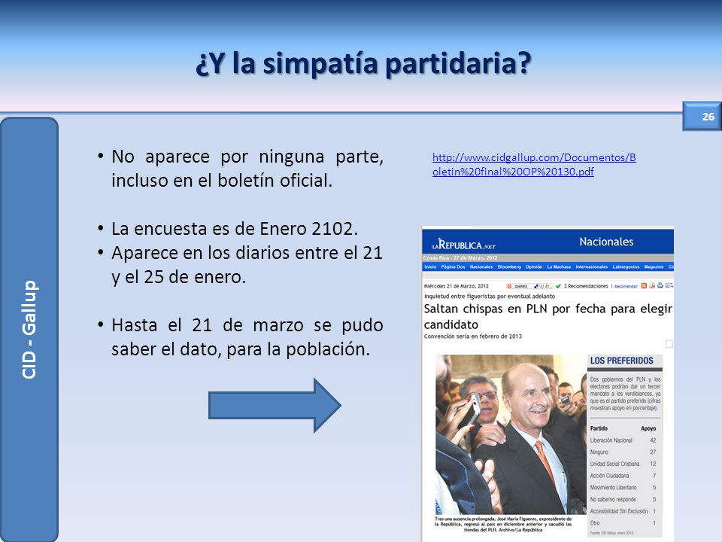Click the PDF export icon
This screenshot has height=542, width=722.
point(652,286)
